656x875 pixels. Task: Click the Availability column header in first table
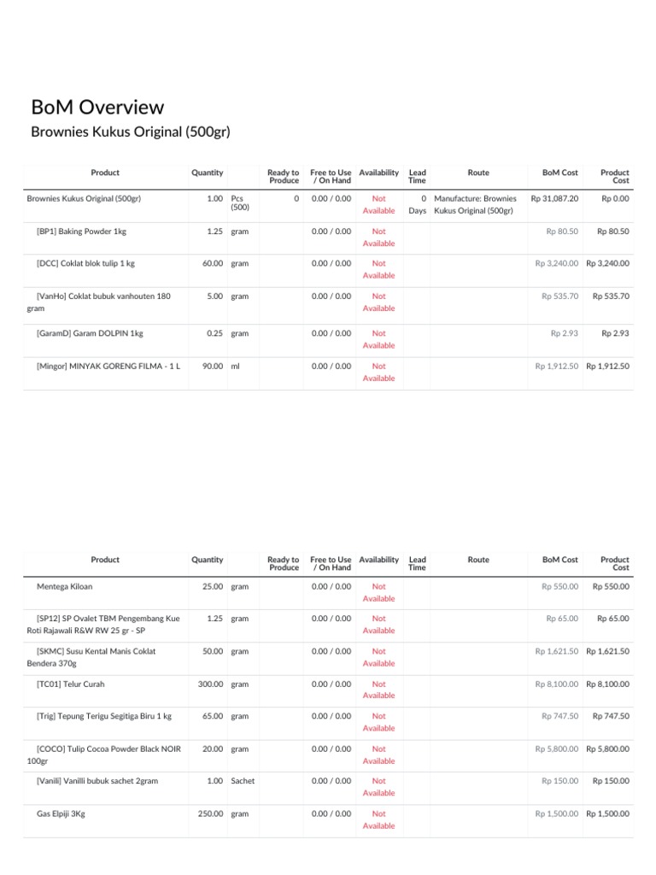[x=378, y=173]
